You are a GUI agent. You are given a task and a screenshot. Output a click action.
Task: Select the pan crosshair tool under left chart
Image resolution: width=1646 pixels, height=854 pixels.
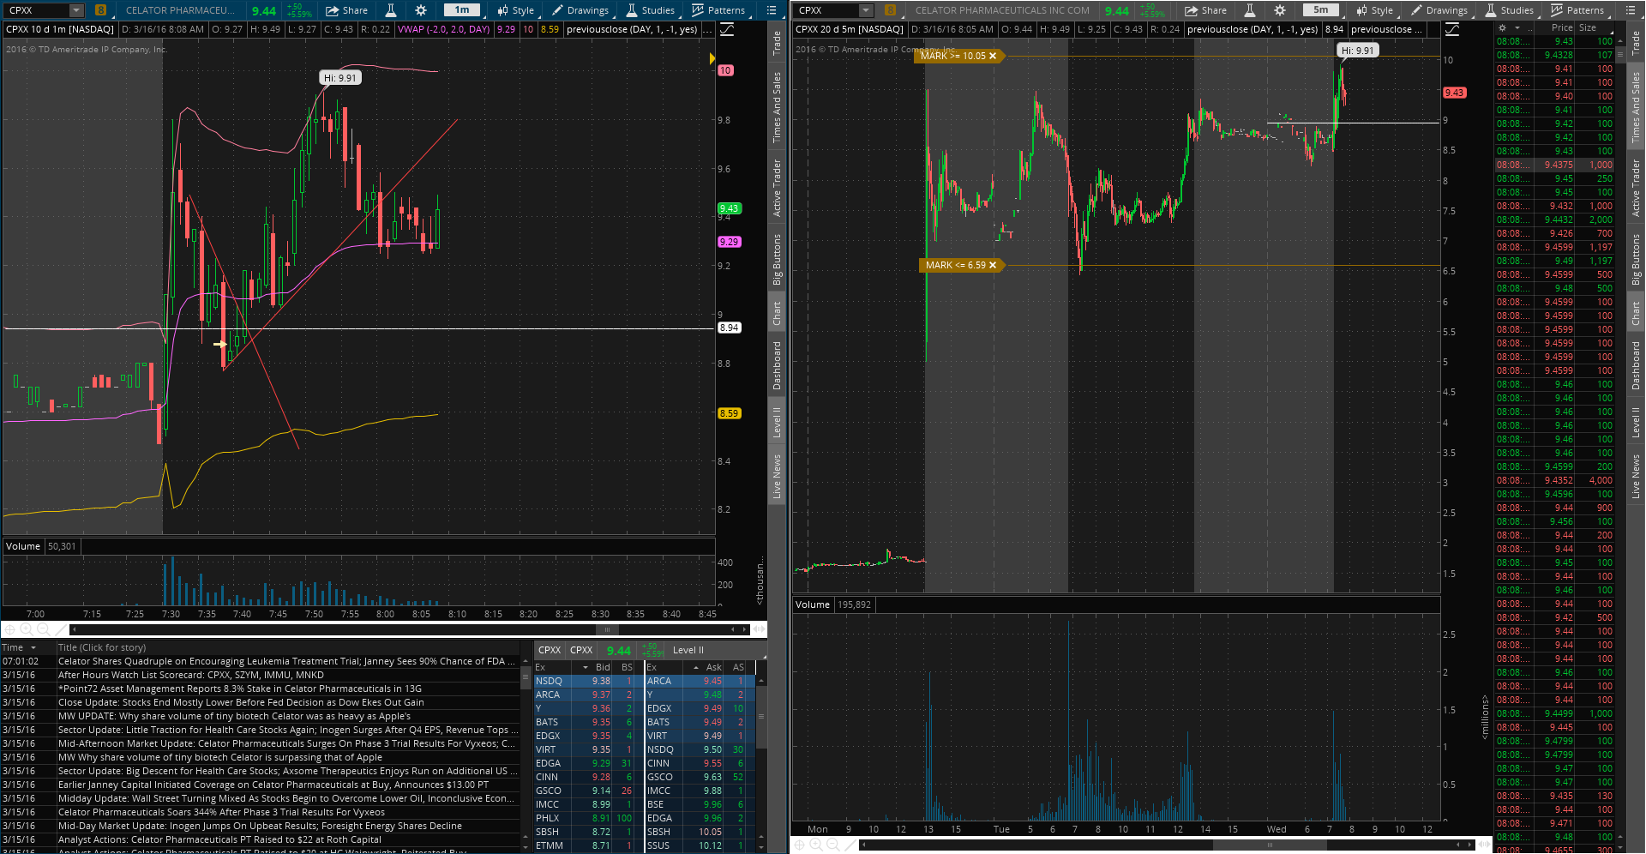click(9, 629)
